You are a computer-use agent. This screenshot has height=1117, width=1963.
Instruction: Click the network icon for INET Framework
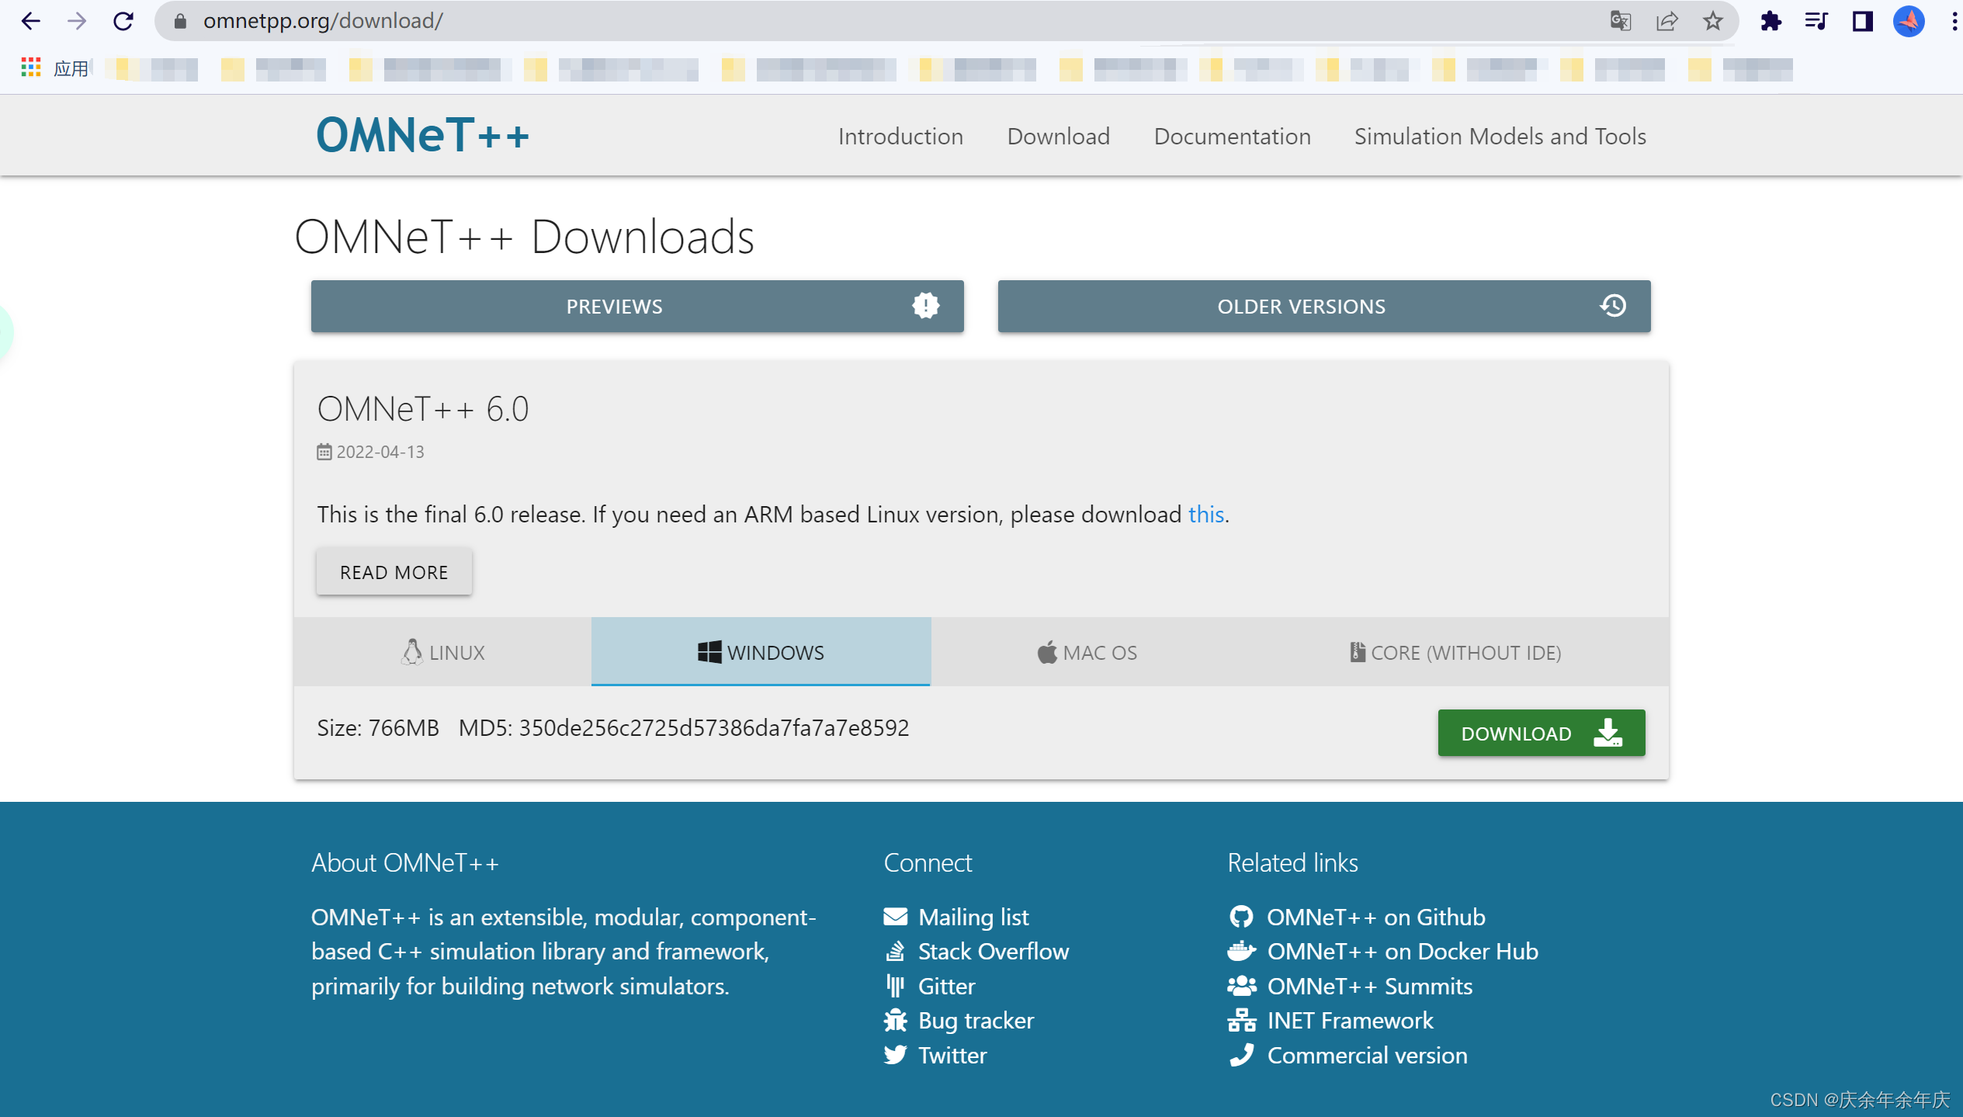1241,1020
